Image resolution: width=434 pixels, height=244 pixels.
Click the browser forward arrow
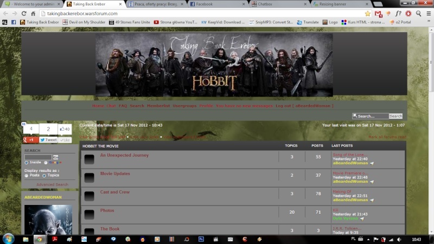click(15, 14)
